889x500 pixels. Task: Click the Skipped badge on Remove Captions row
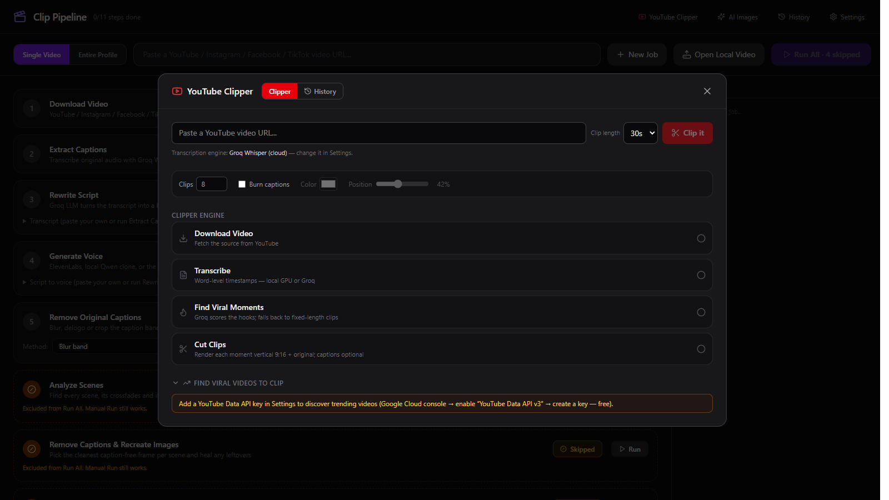[x=577, y=449]
